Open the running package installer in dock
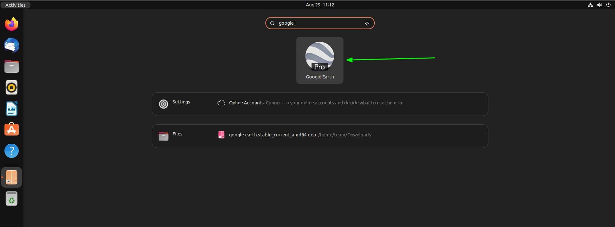This screenshot has height=227, width=615. pyautogui.click(x=12, y=177)
